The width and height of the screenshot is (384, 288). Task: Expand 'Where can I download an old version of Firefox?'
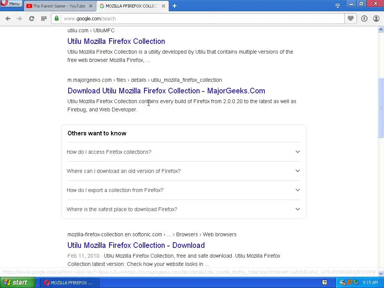pyautogui.click(x=183, y=171)
